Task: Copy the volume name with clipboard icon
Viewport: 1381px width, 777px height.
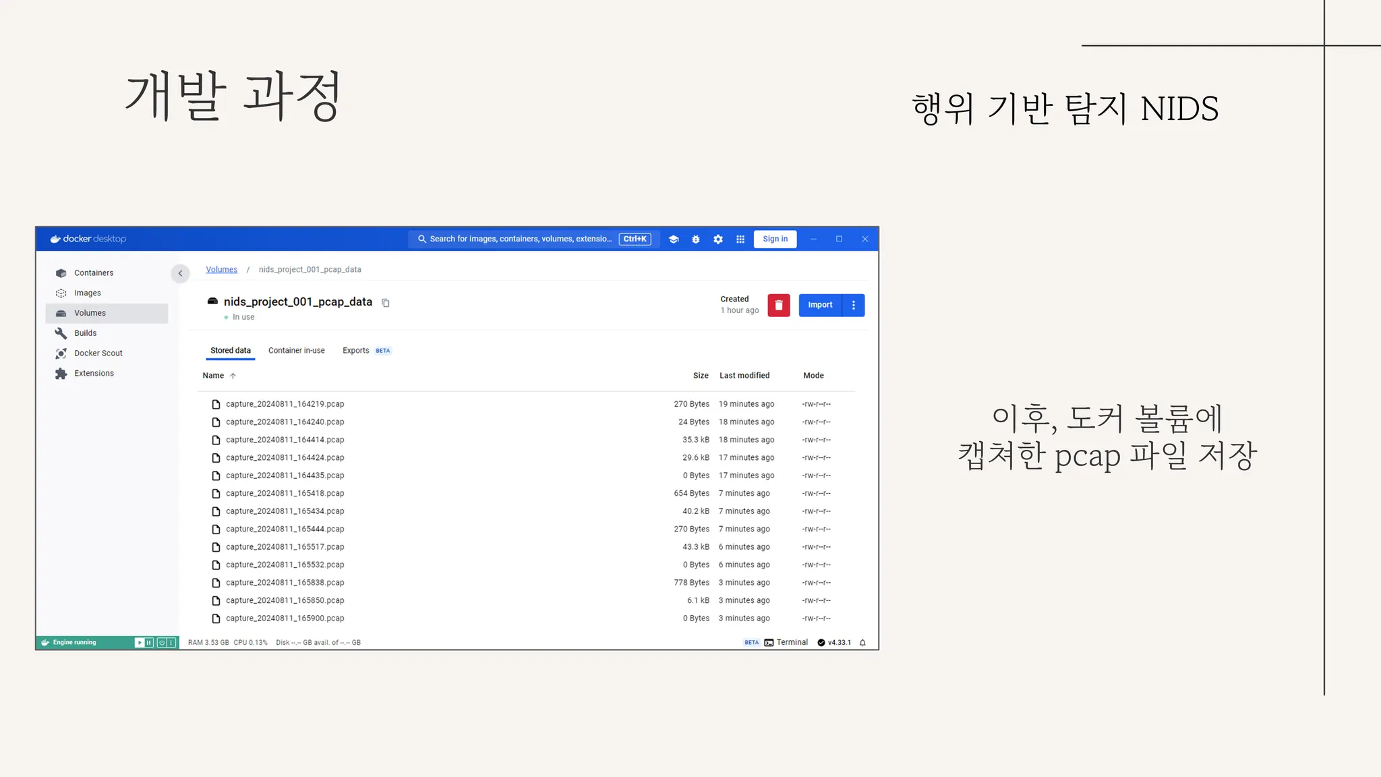Action: [386, 303]
